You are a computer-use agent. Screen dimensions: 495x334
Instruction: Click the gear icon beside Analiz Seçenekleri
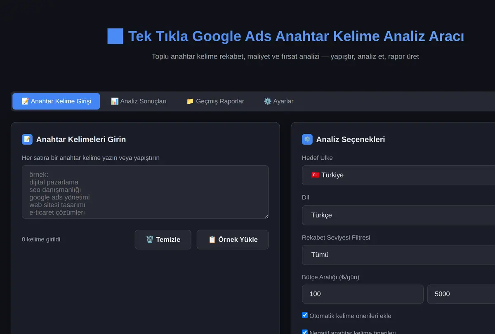(x=307, y=139)
